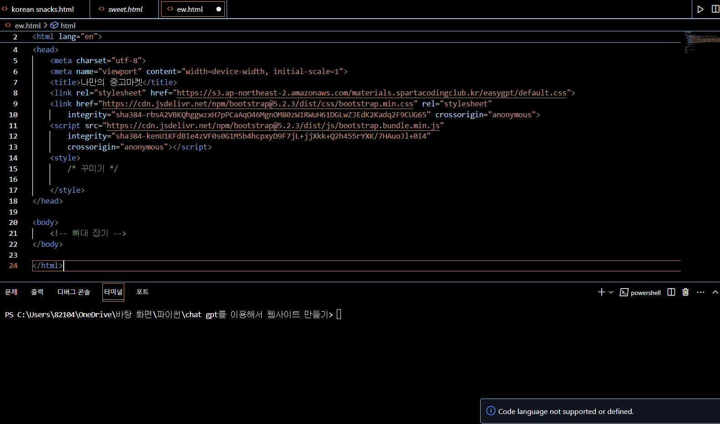Click the closing </style> tag

(x=67, y=190)
